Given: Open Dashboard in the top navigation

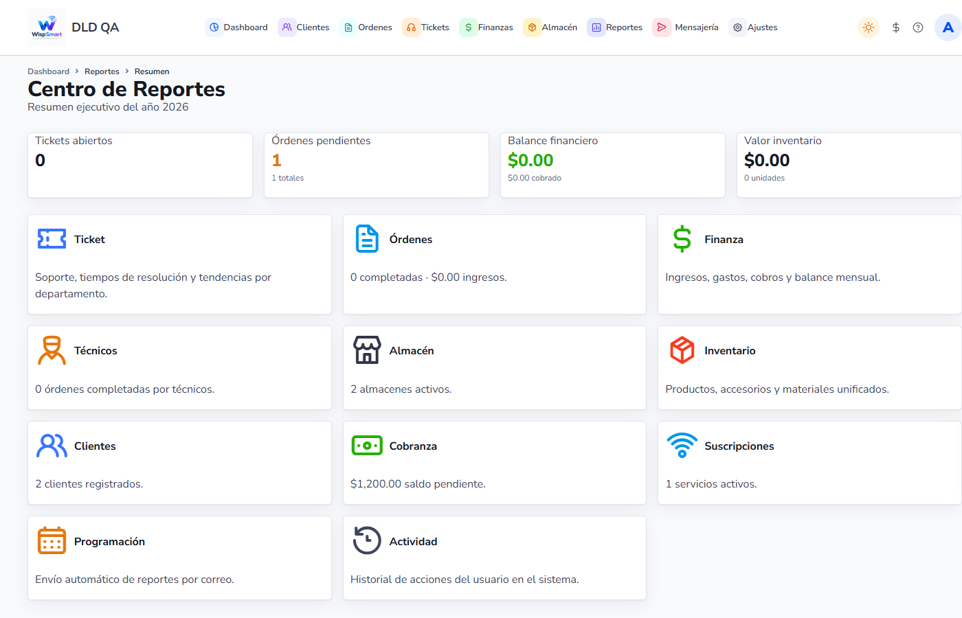Looking at the screenshot, I should 238,27.
